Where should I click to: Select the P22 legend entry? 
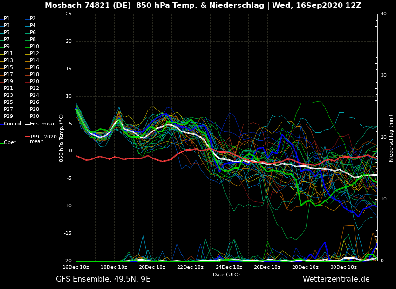point(34,89)
